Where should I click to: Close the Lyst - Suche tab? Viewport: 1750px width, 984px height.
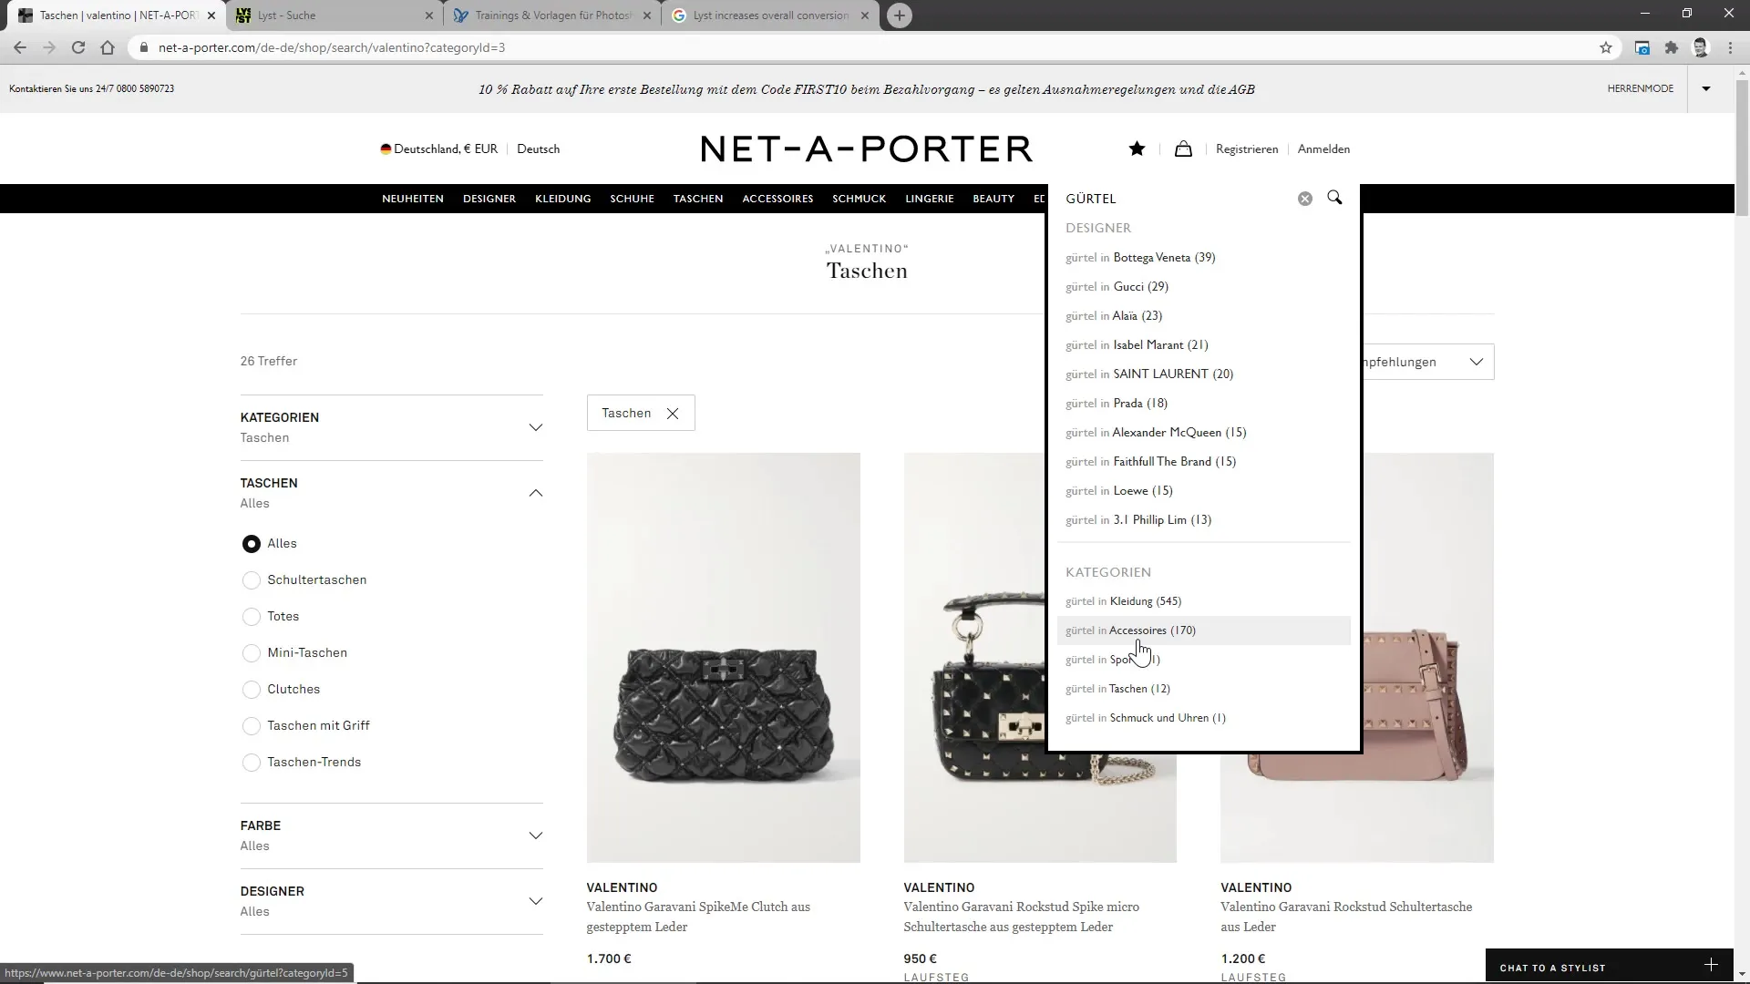429,15
